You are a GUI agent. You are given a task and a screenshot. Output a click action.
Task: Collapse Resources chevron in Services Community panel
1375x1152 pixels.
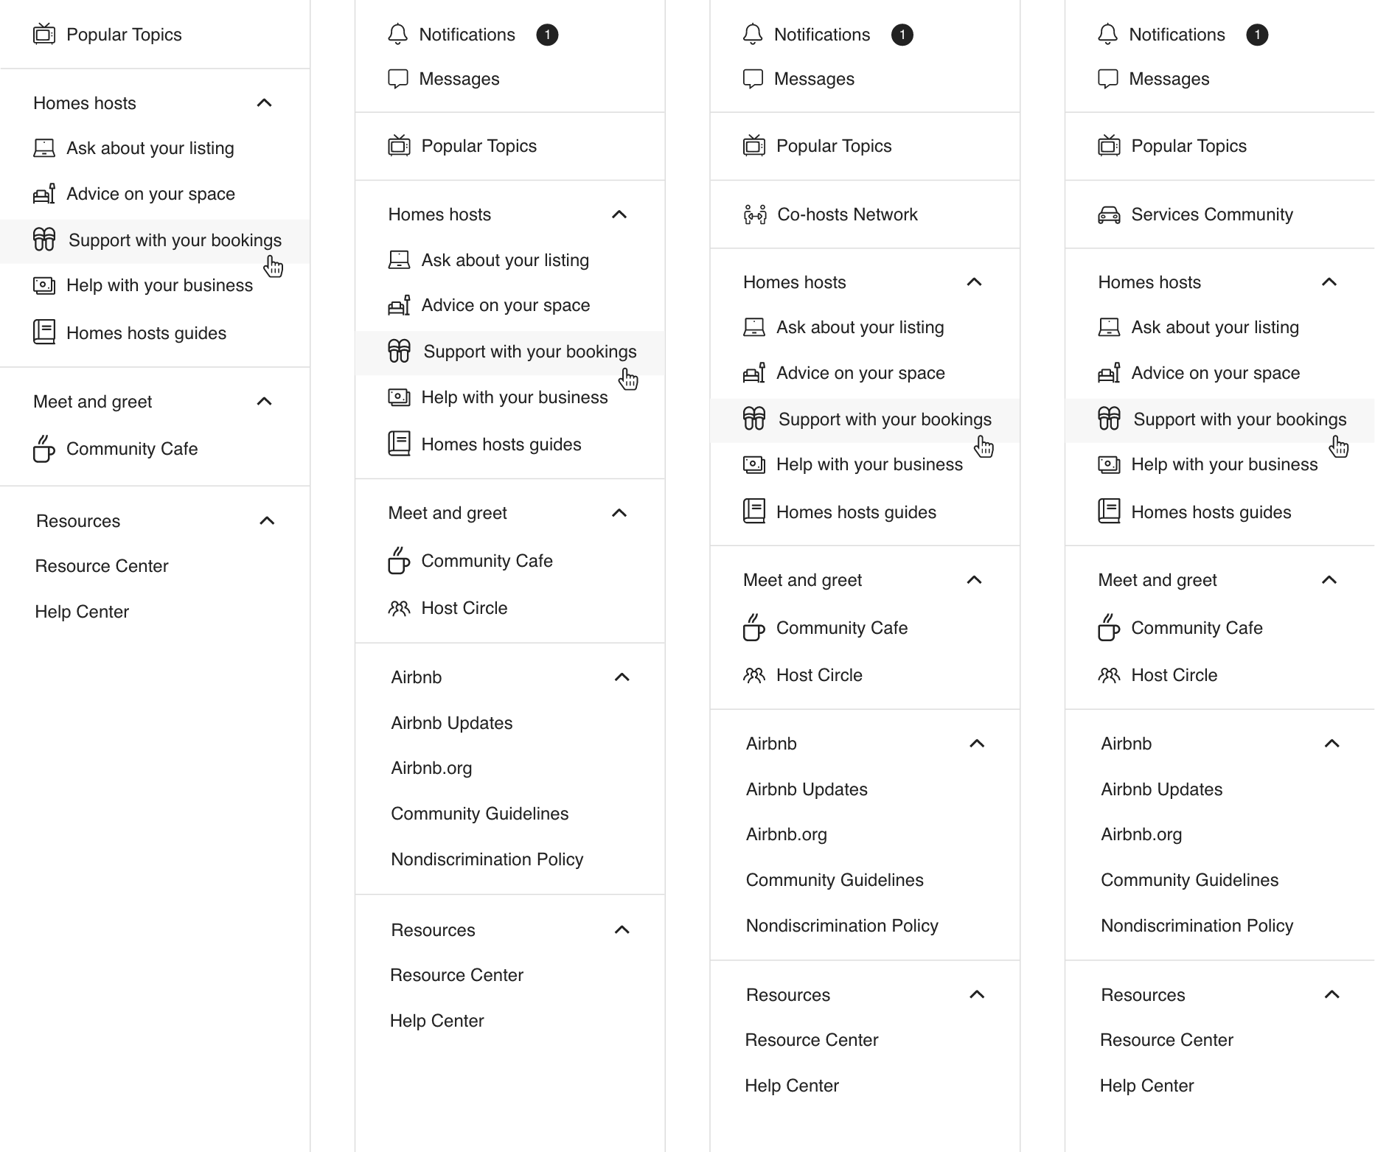coord(1332,995)
